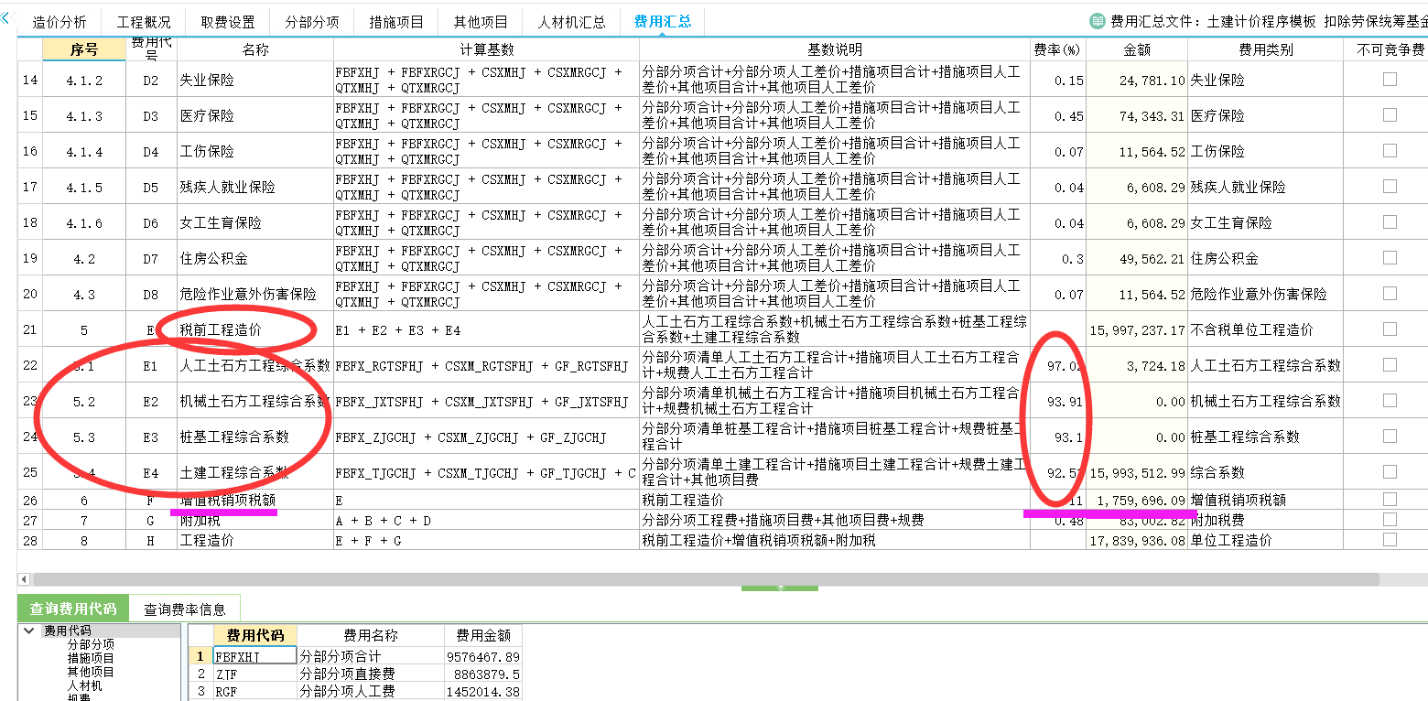
Task: Click the 计算基数 column header
Action: [x=487, y=49]
